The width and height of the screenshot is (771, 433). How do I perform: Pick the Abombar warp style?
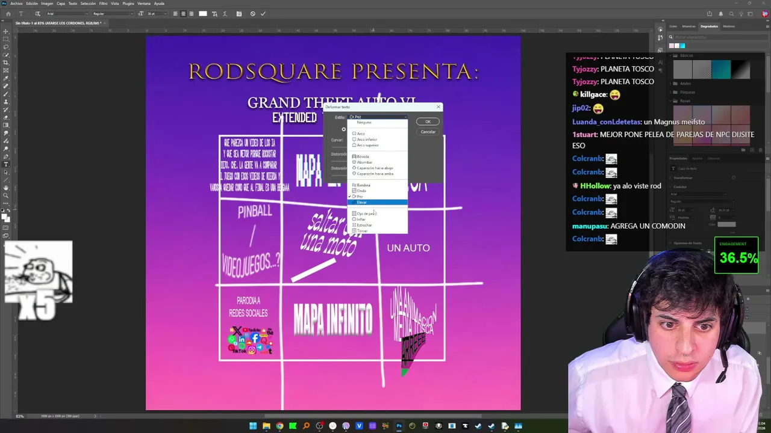(378, 162)
